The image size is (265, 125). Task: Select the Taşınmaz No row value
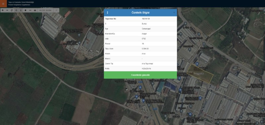click(146, 19)
